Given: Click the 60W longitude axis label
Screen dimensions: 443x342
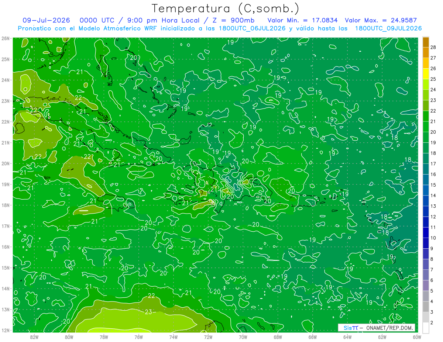Looking at the screenshot, I should [x=417, y=337].
